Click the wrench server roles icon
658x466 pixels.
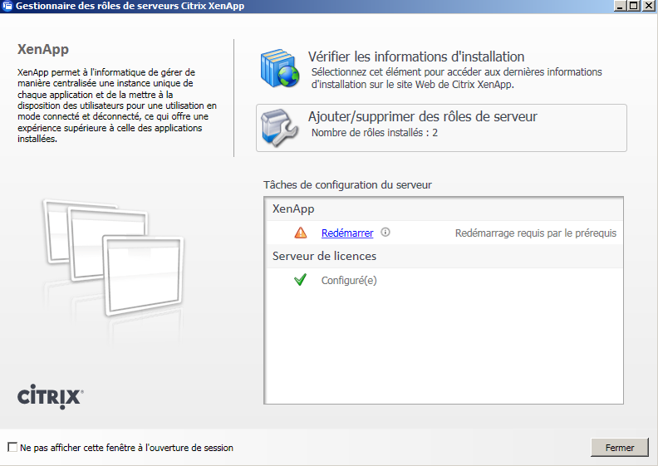click(x=279, y=128)
